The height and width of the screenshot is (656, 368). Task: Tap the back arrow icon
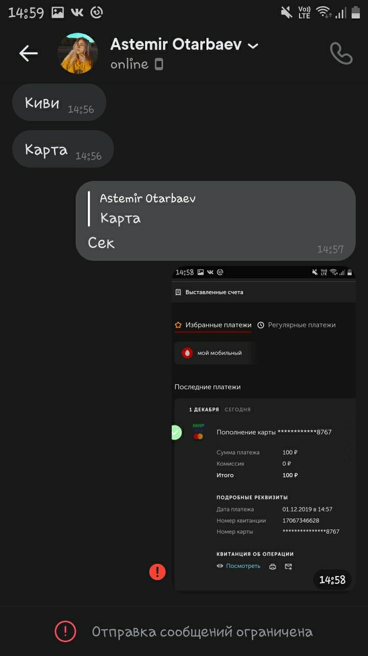click(x=28, y=53)
